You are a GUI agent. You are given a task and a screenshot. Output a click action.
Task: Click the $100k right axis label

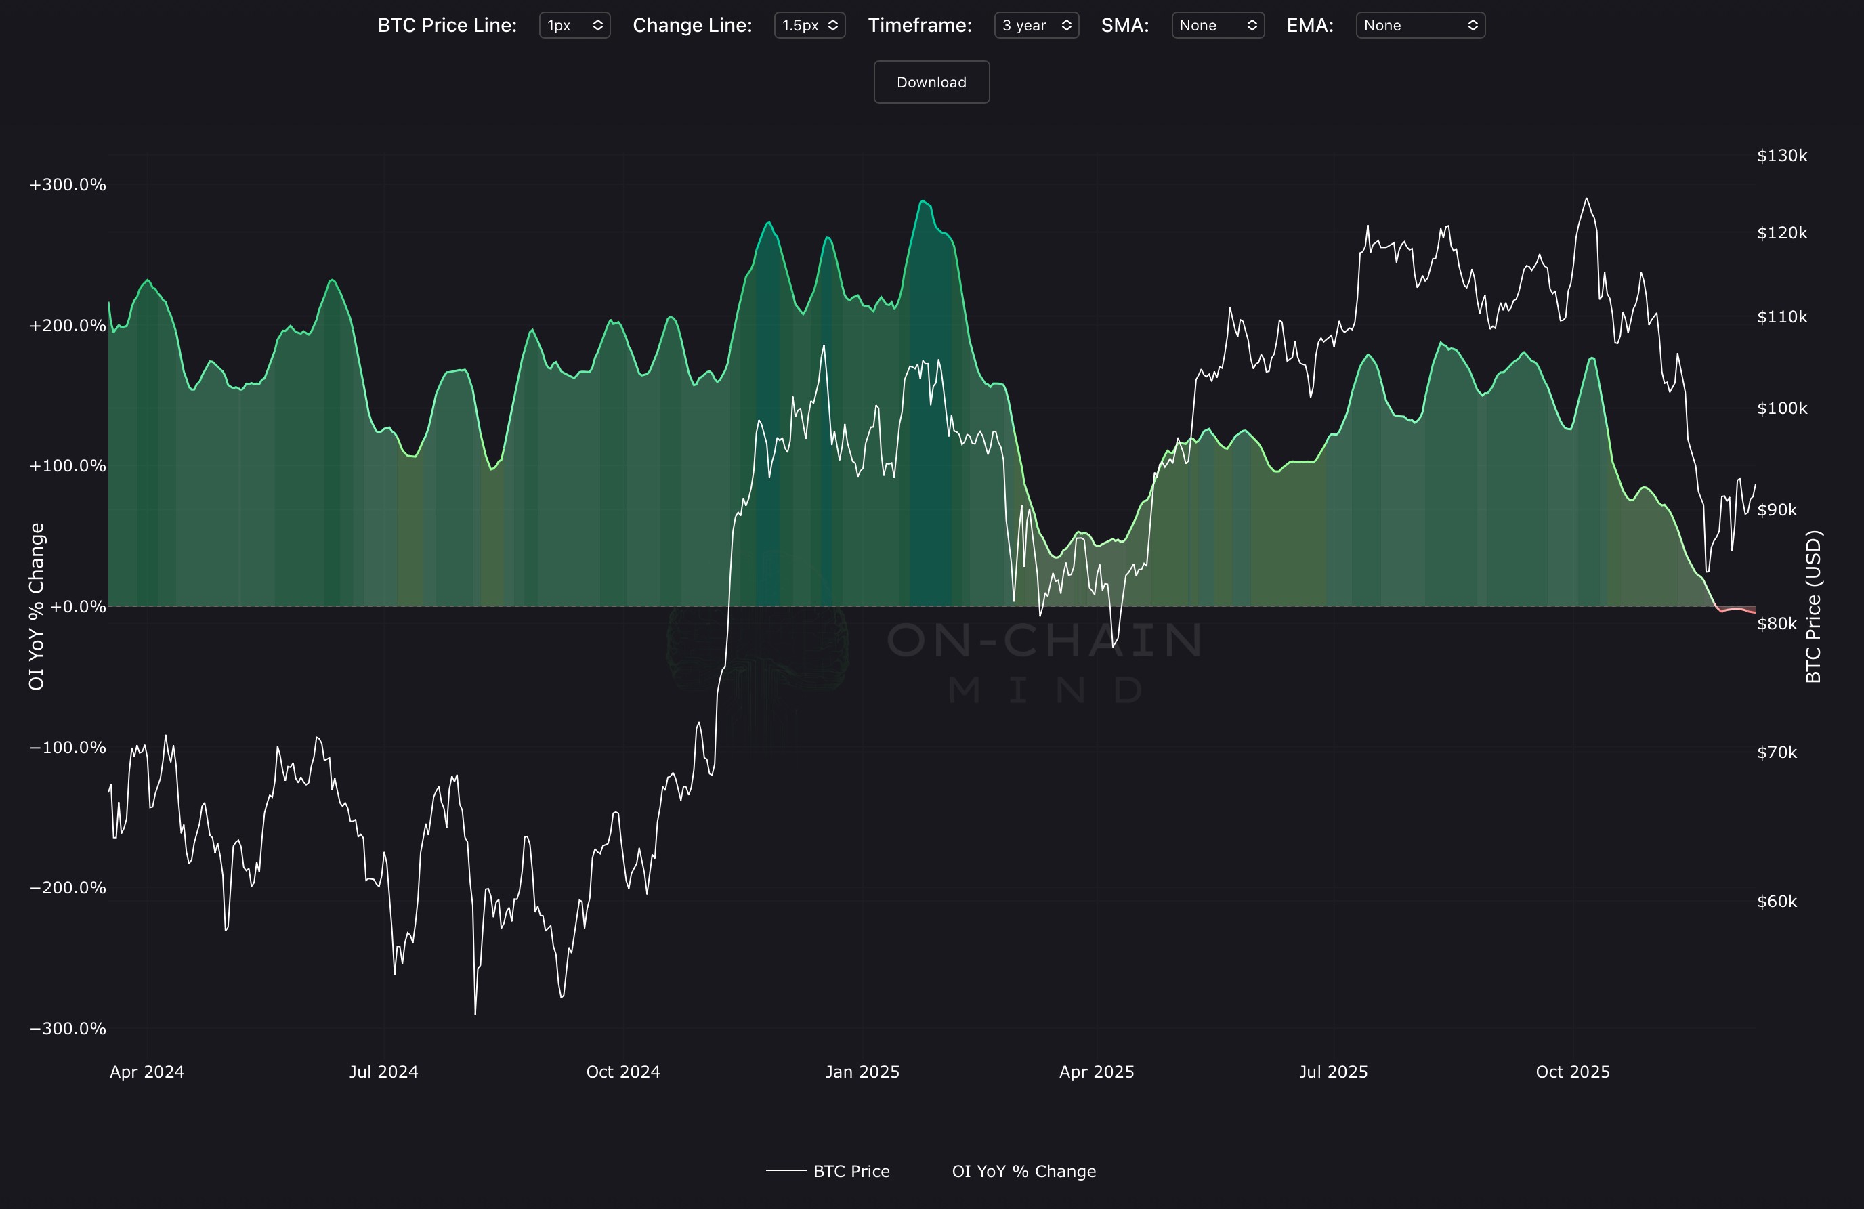click(1782, 408)
